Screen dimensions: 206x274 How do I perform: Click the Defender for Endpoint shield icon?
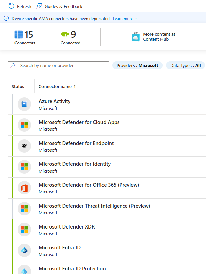(x=24, y=146)
